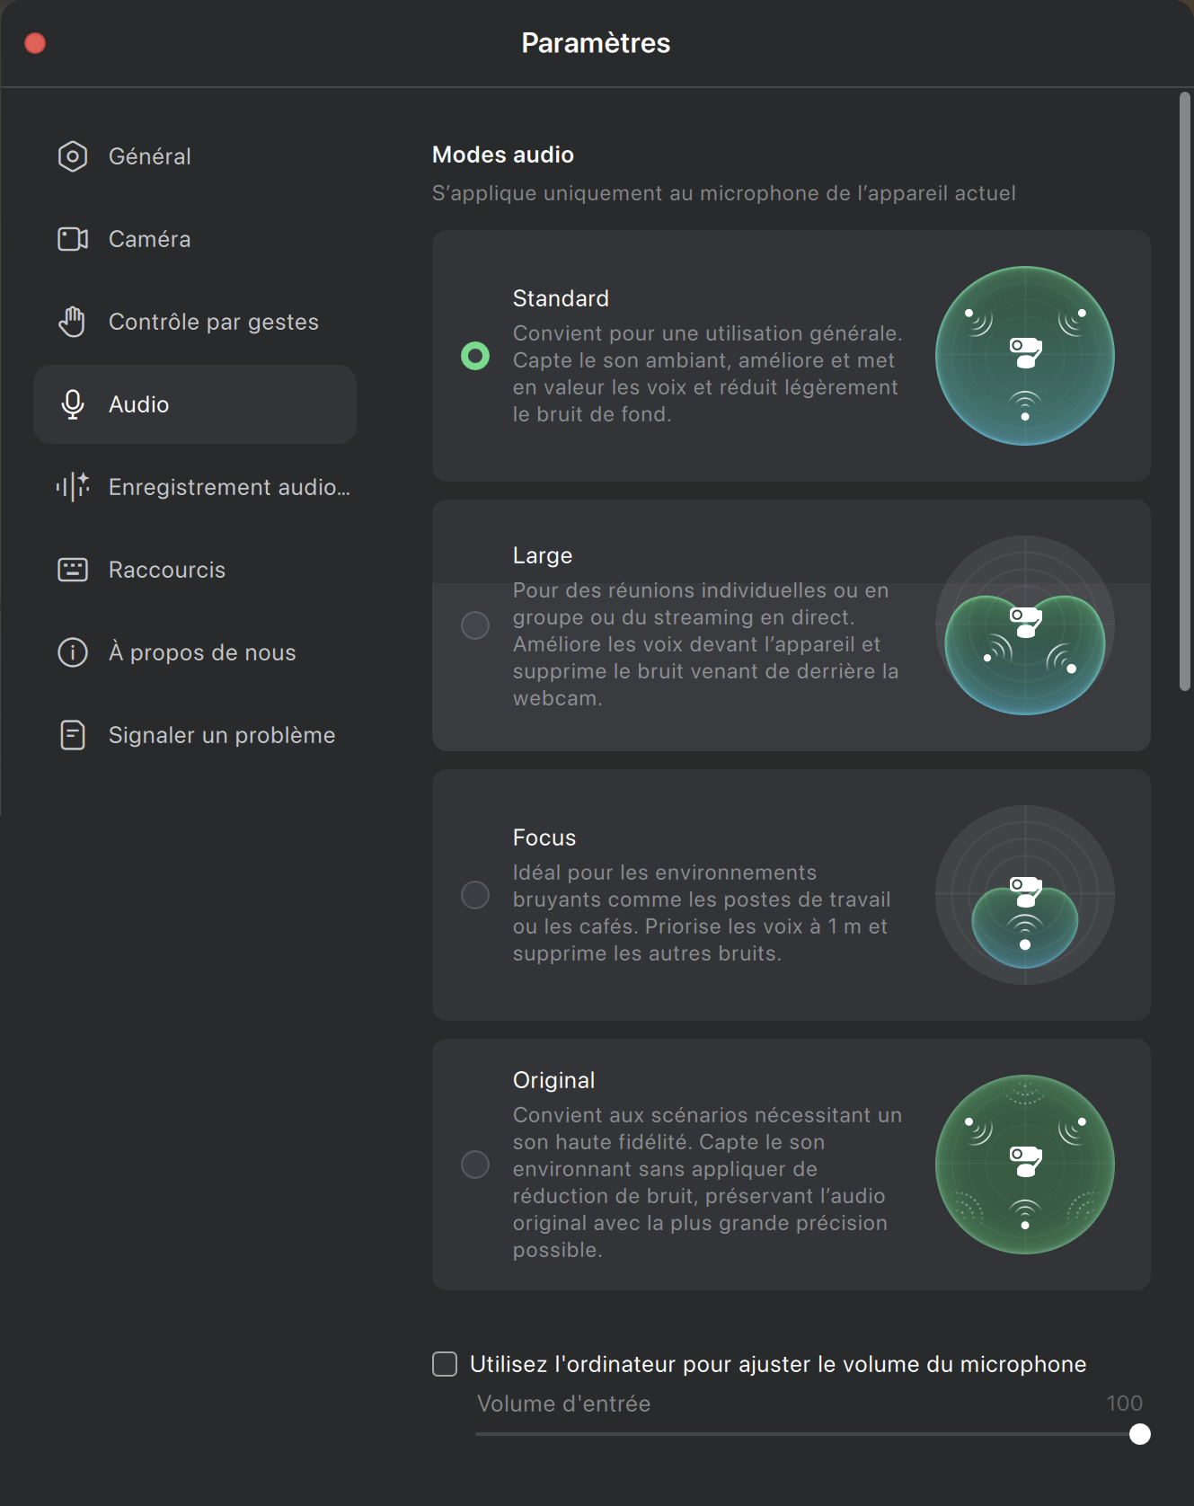The width and height of the screenshot is (1194, 1506).
Task: Click the vertical scrollbar of settings panel
Action: coord(1185,392)
